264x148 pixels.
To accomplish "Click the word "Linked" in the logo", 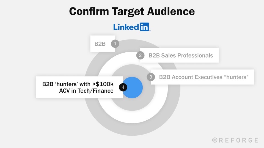I will (x=126, y=27).
